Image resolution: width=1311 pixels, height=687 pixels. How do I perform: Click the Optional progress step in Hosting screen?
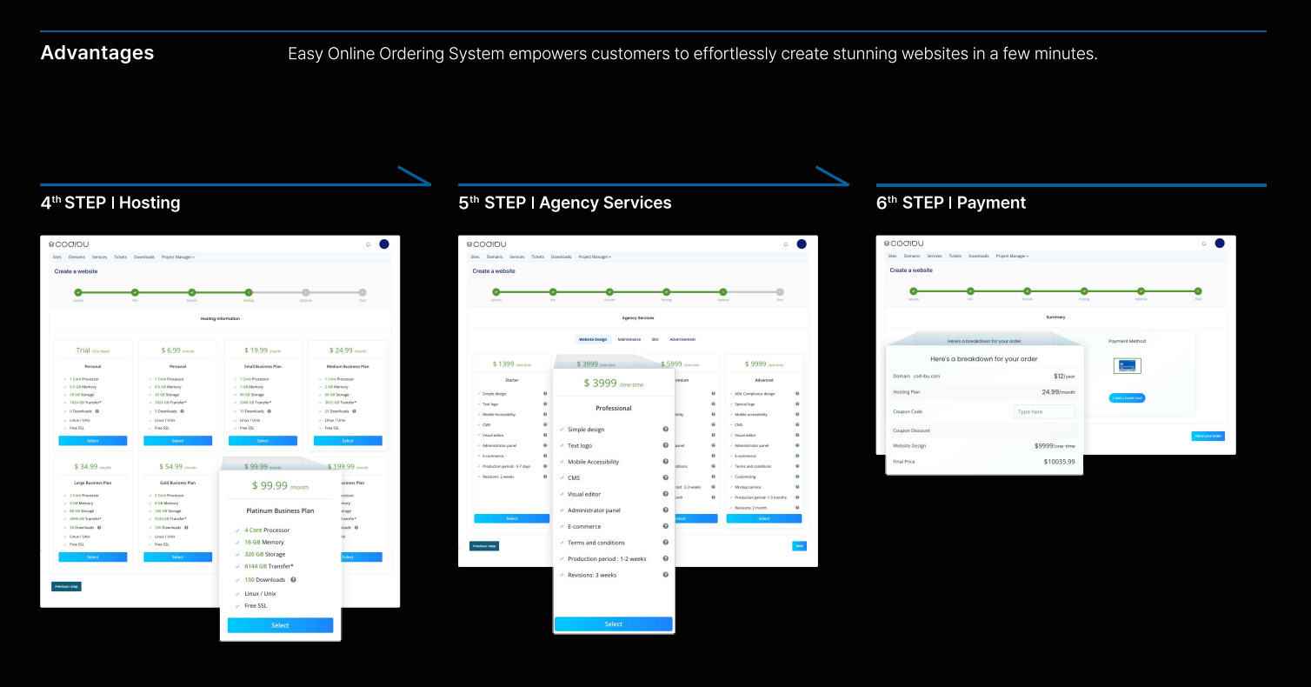tap(305, 293)
